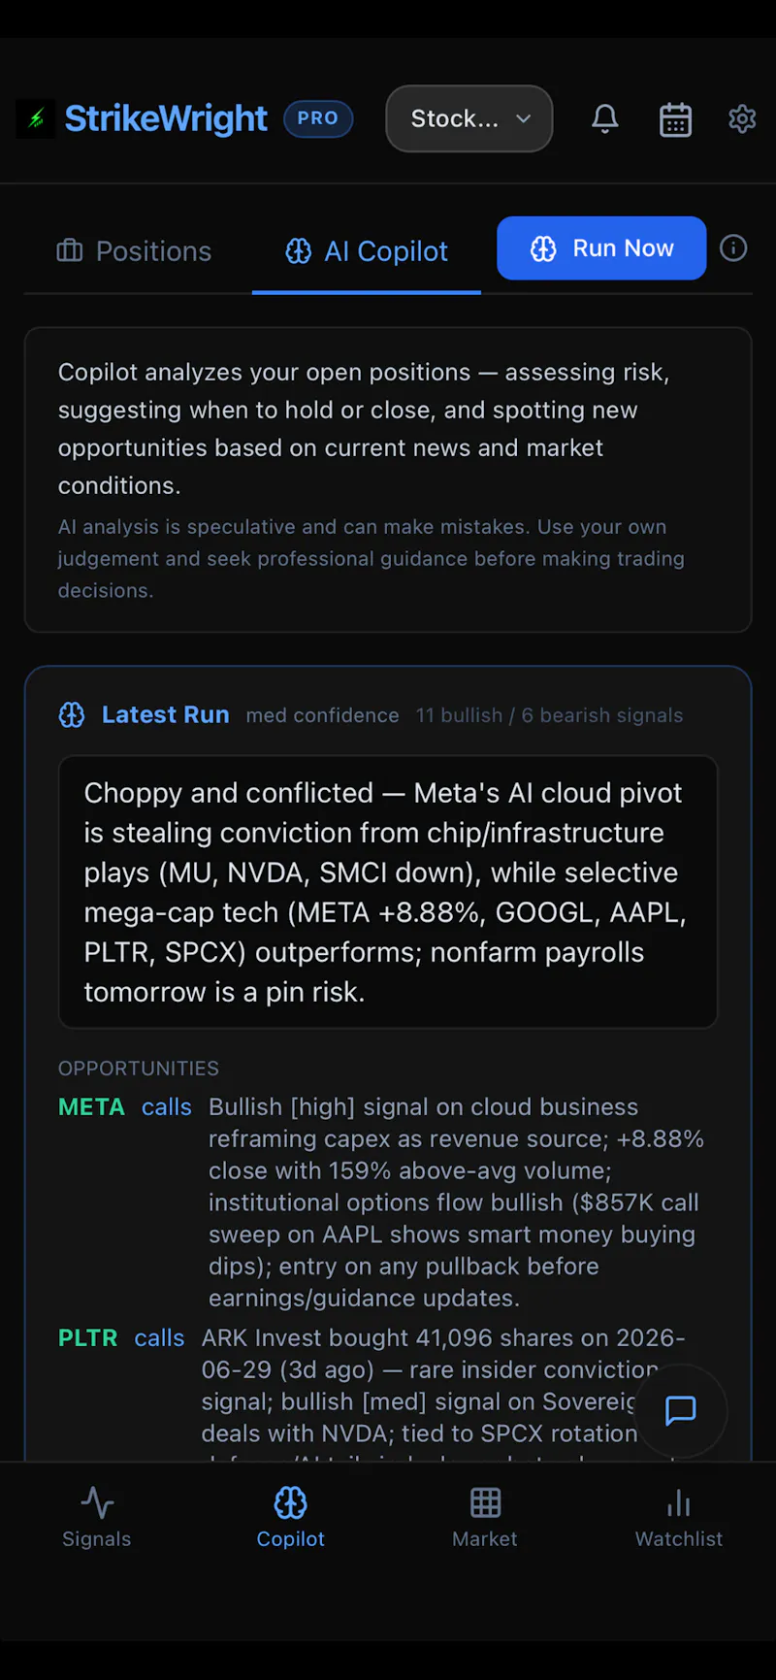Click the Latest Run summary text box
Image resolution: width=776 pixels, height=1680 pixels.
[388, 892]
